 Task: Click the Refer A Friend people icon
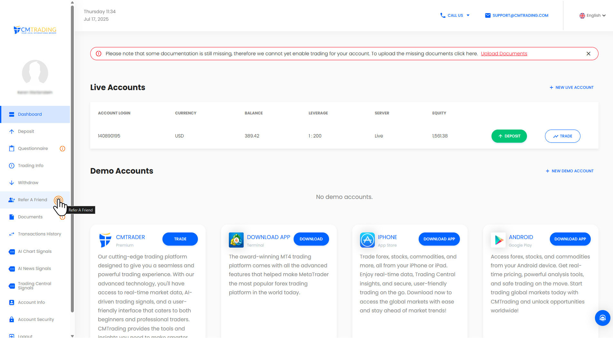12,200
